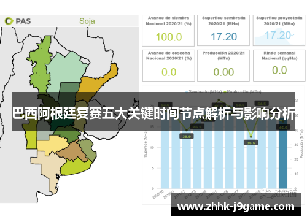Open the Avance de cosecha Nacional card
Viewport: 307px width, 222px height.
(168, 66)
